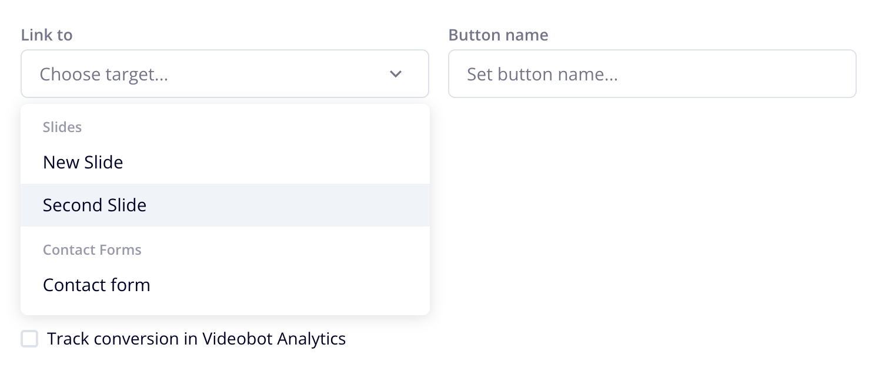Pick Contact form as link target

click(96, 285)
